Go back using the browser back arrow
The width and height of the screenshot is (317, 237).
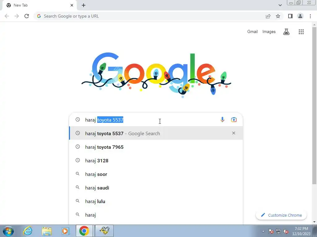7,16
